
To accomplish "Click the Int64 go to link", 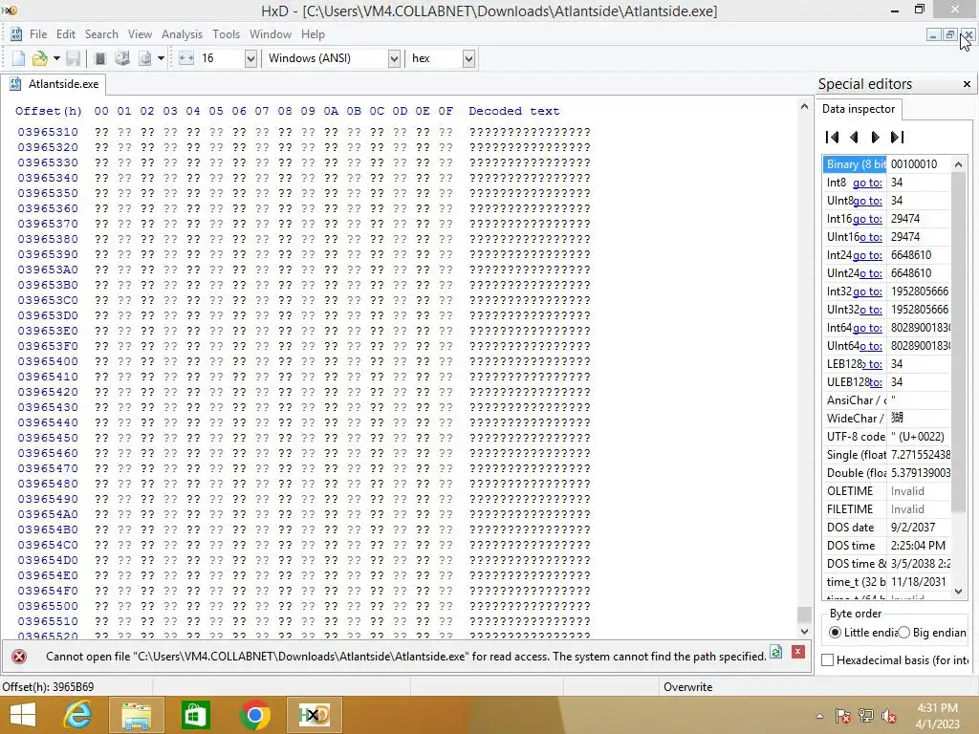I will (x=867, y=328).
